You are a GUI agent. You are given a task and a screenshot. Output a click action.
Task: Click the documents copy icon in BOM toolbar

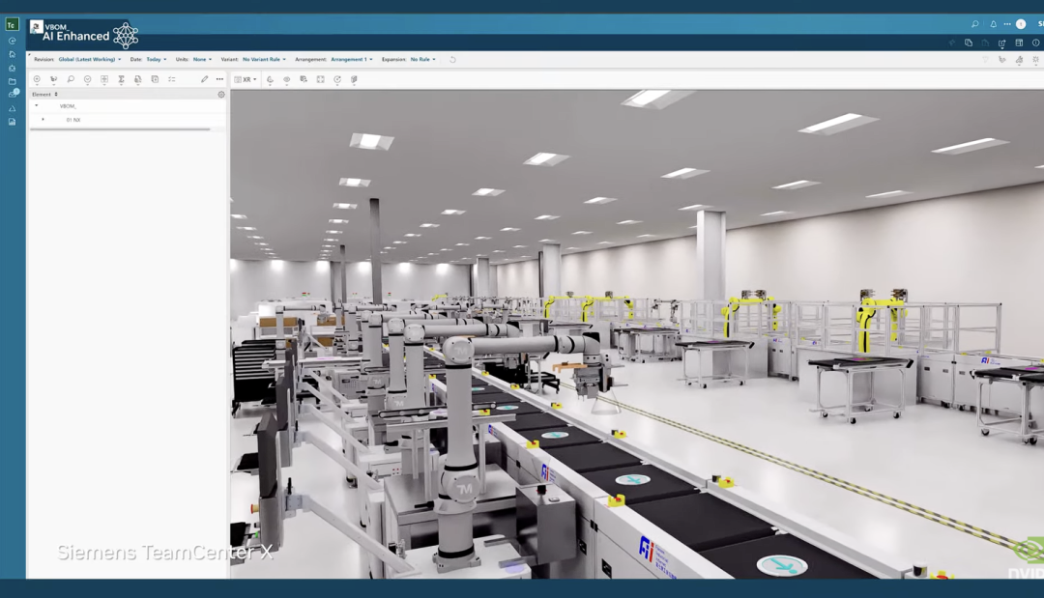138,79
